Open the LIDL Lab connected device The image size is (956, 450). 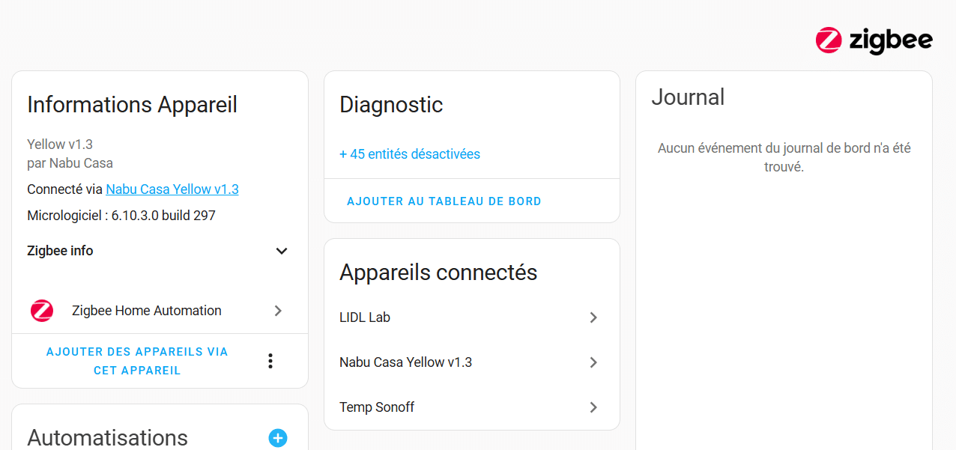472,317
